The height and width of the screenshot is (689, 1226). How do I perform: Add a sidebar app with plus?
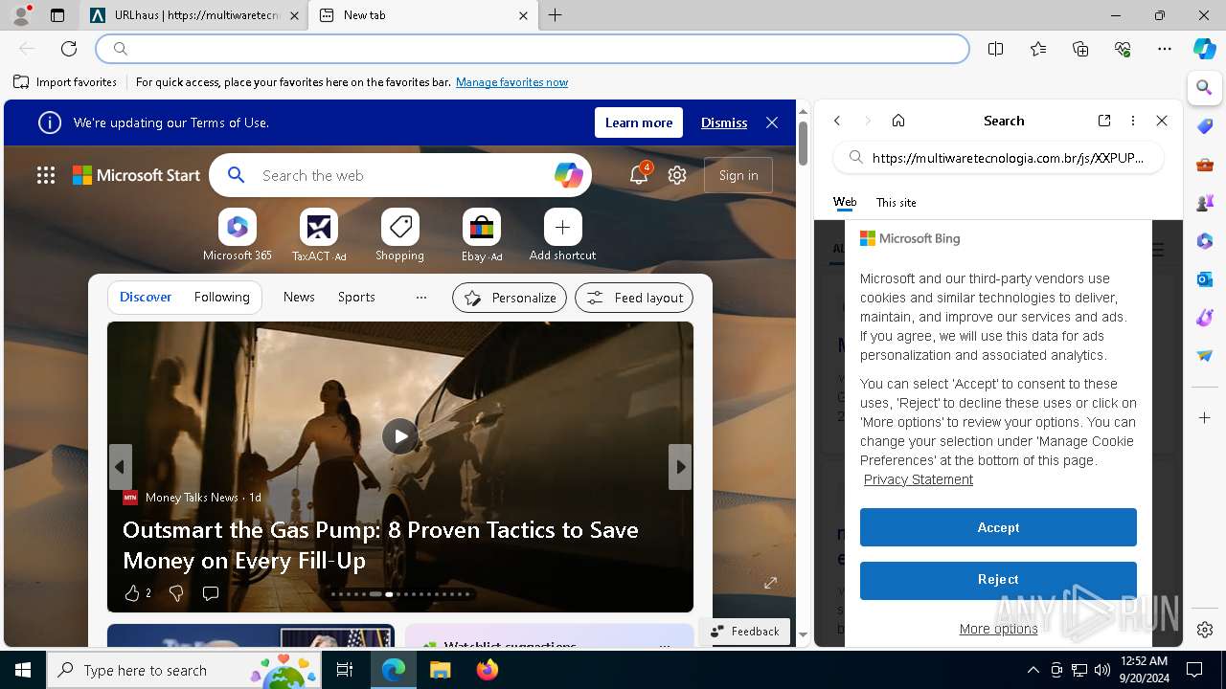click(1205, 418)
